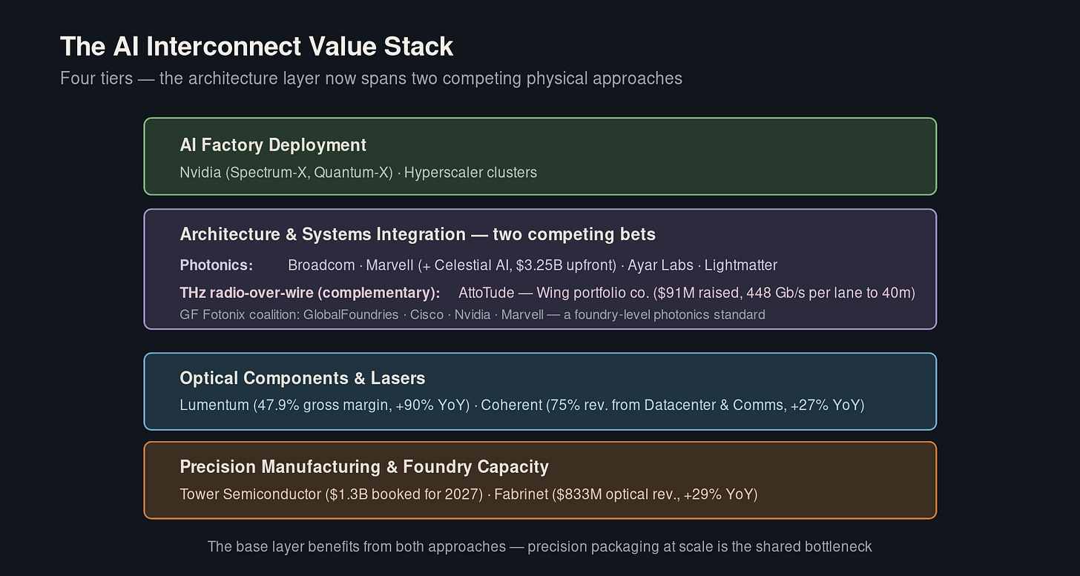Click the 'Nvidia (Spectrum-X, Quantum-X)' text

[x=286, y=173]
